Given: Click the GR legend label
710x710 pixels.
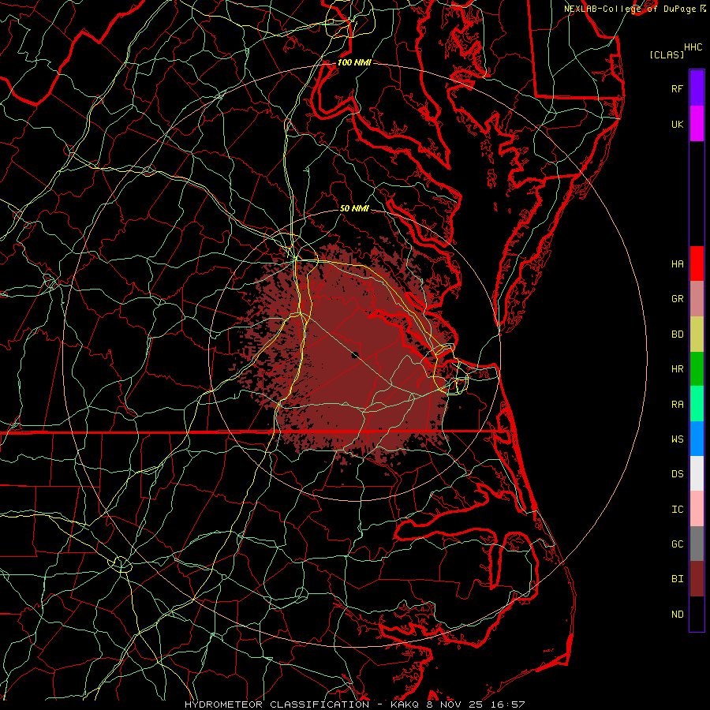Looking at the screenshot, I should coord(677,299).
